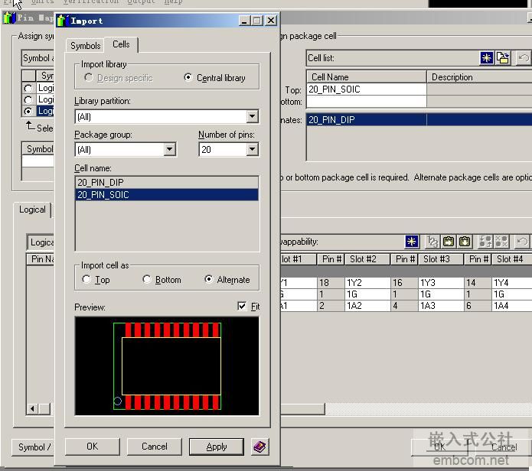The image size is (532, 471).
Task: Click the Import dialog title icon
Action: [x=62, y=21]
